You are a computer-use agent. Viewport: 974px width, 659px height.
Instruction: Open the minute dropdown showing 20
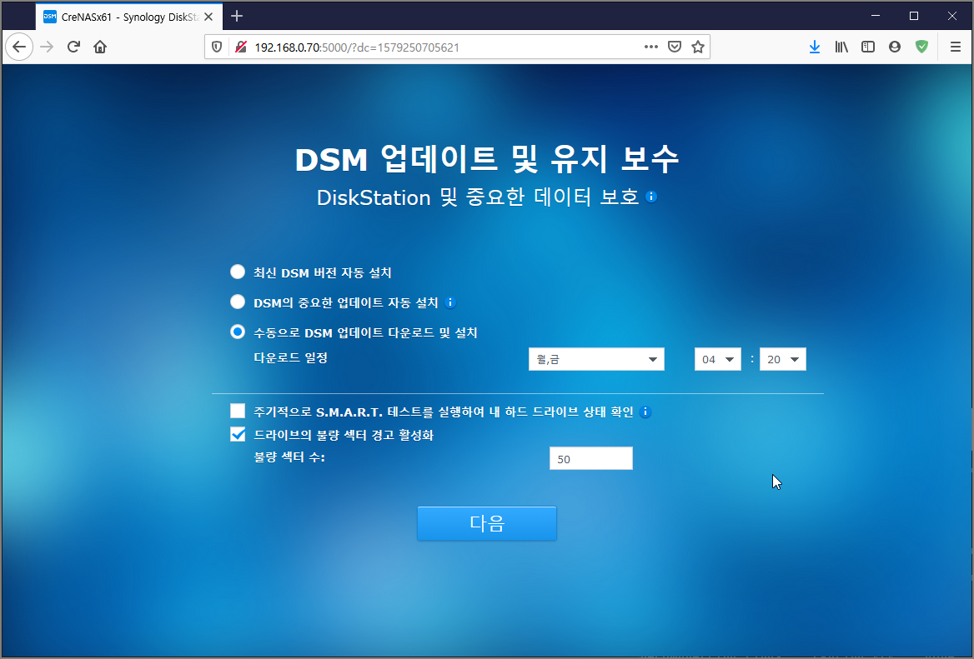(x=783, y=359)
